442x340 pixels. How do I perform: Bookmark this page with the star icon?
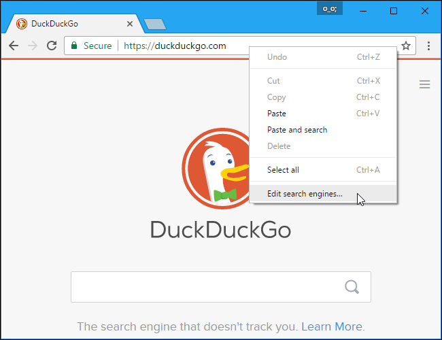[406, 46]
